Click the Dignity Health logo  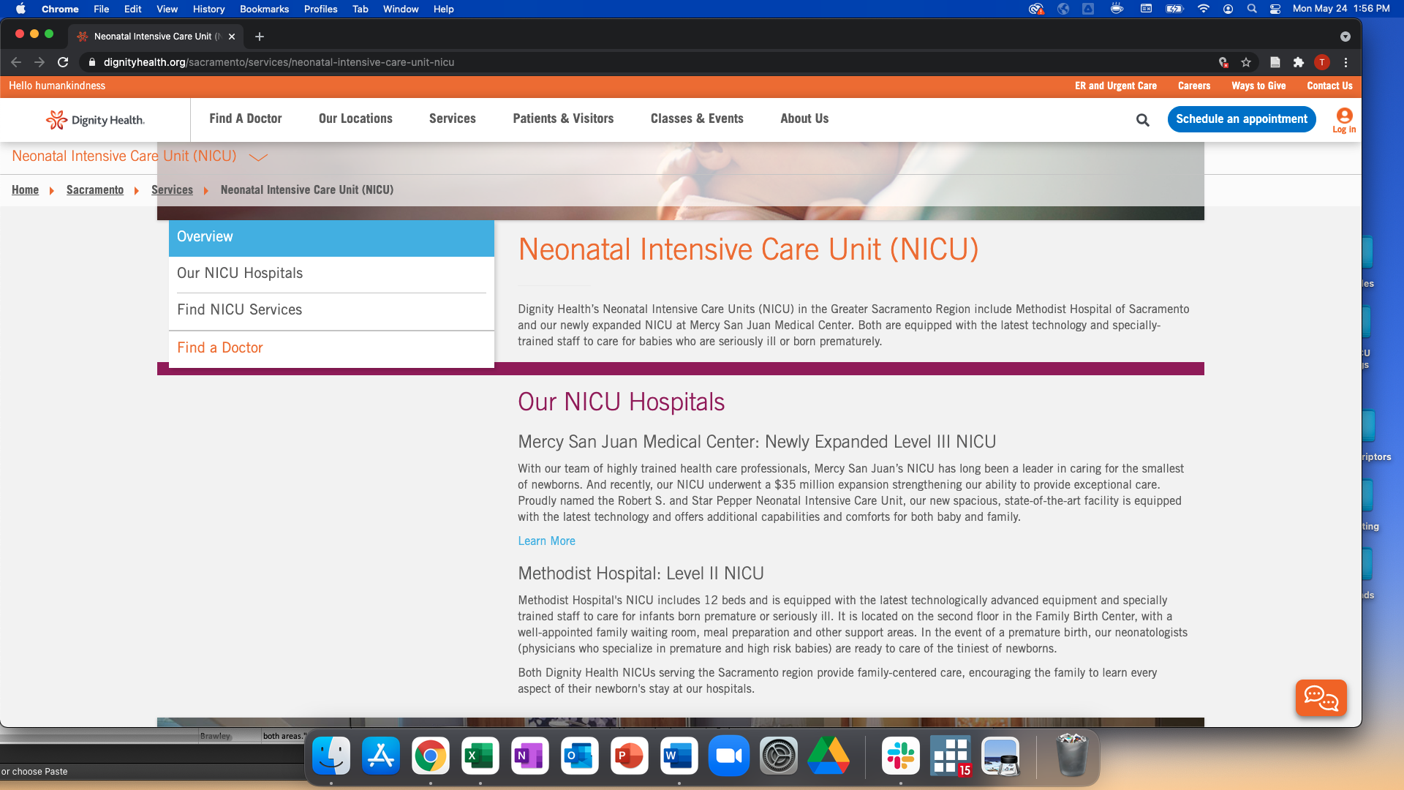click(x=95, y=120)
